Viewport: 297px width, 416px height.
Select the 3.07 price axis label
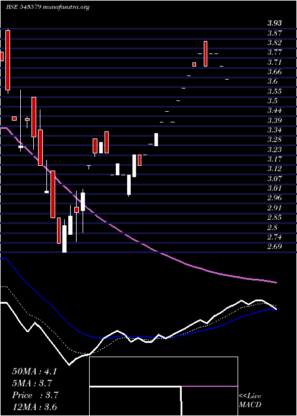[x=274, y=178]
